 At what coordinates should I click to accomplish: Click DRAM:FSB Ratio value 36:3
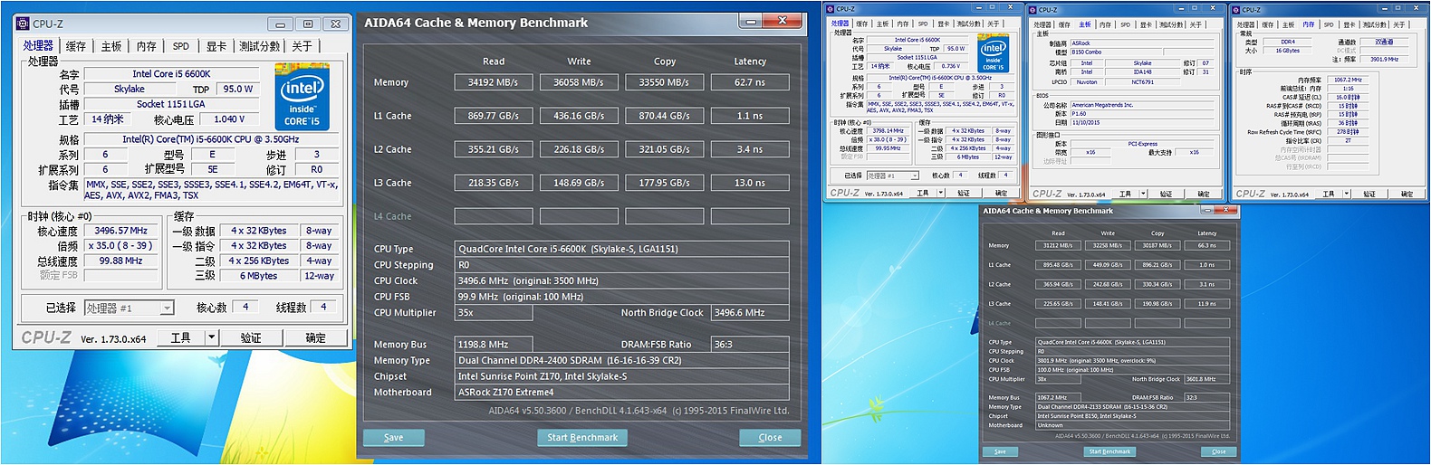(x=750, y=344)
